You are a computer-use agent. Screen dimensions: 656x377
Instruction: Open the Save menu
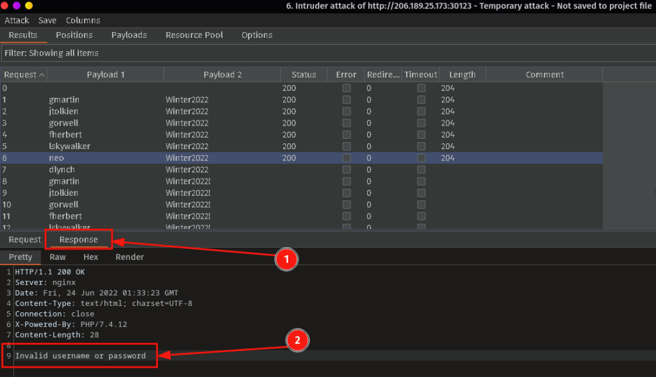coord(47,20)
